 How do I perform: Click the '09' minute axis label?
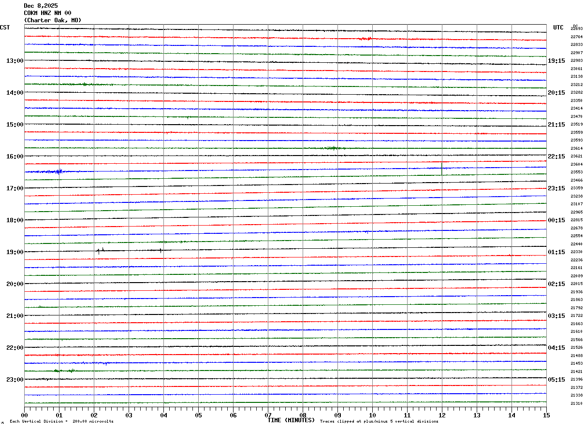coord(337,415)
